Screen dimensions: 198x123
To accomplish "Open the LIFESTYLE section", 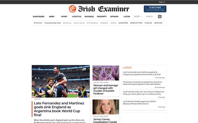I will tap(77, 17).
